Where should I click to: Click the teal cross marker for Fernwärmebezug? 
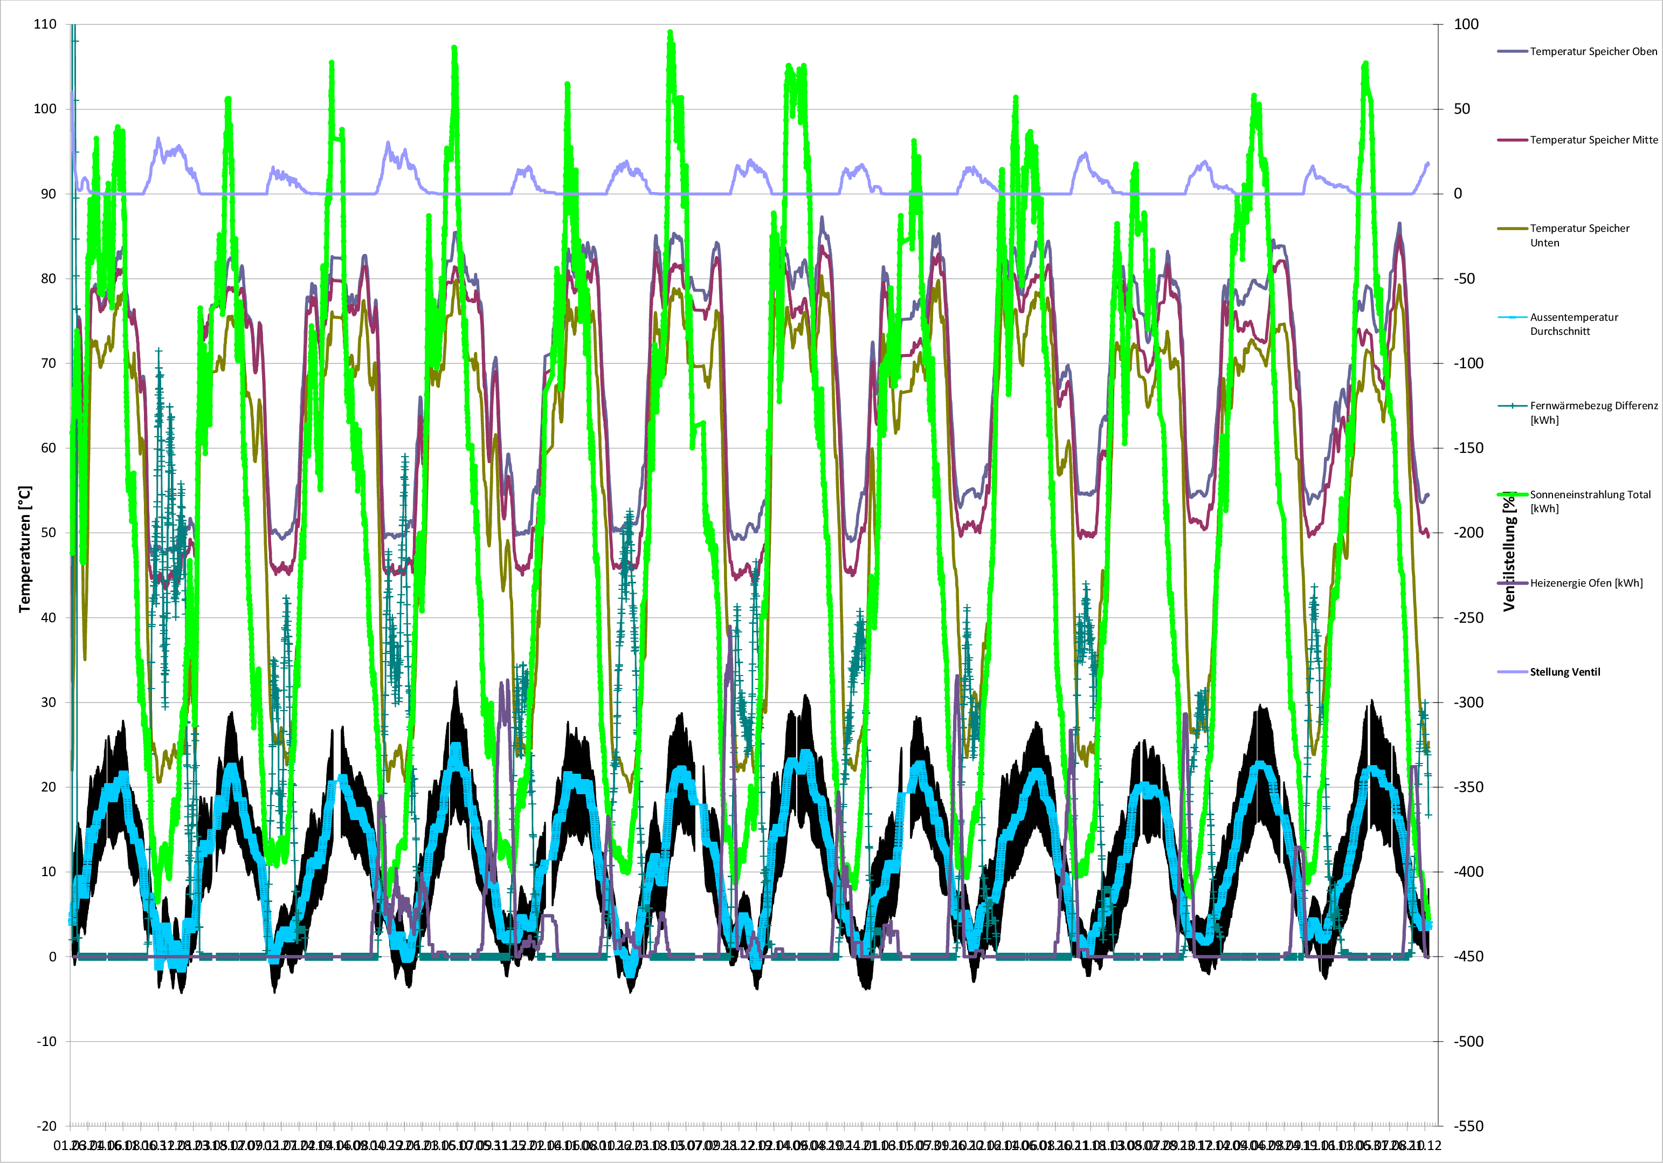(x=1513, y=406)
